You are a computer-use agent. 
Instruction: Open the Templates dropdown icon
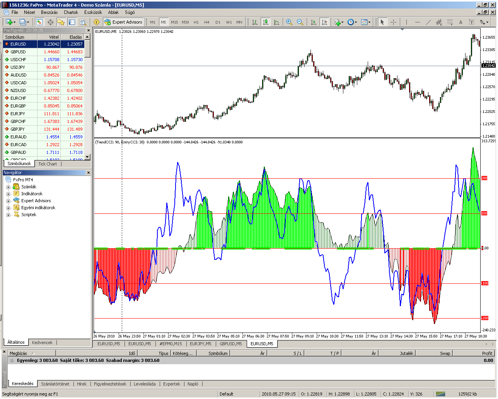366,22
